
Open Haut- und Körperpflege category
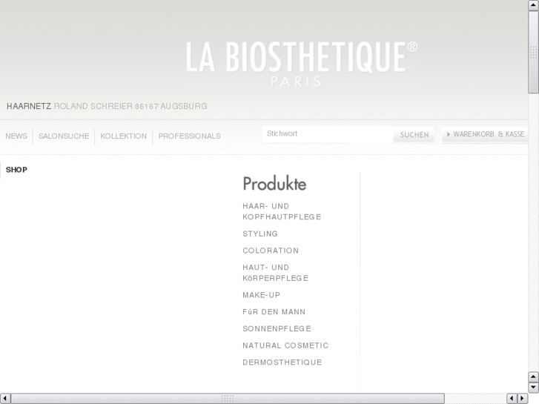tap(275, 273)
